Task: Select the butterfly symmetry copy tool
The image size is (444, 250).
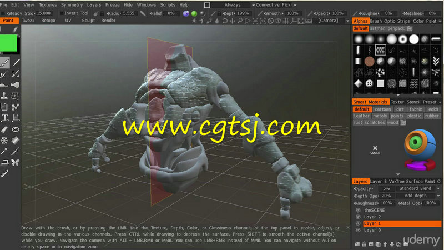Action: coord(16,162)
